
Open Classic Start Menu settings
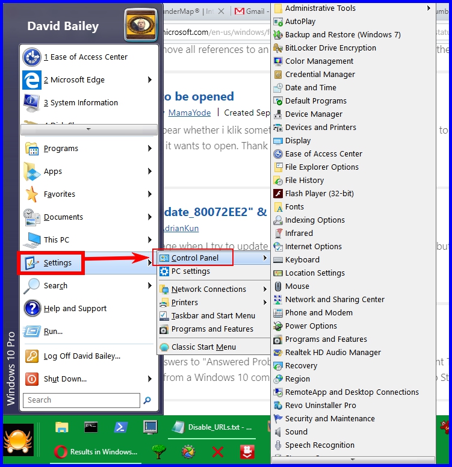pos(213,347)
